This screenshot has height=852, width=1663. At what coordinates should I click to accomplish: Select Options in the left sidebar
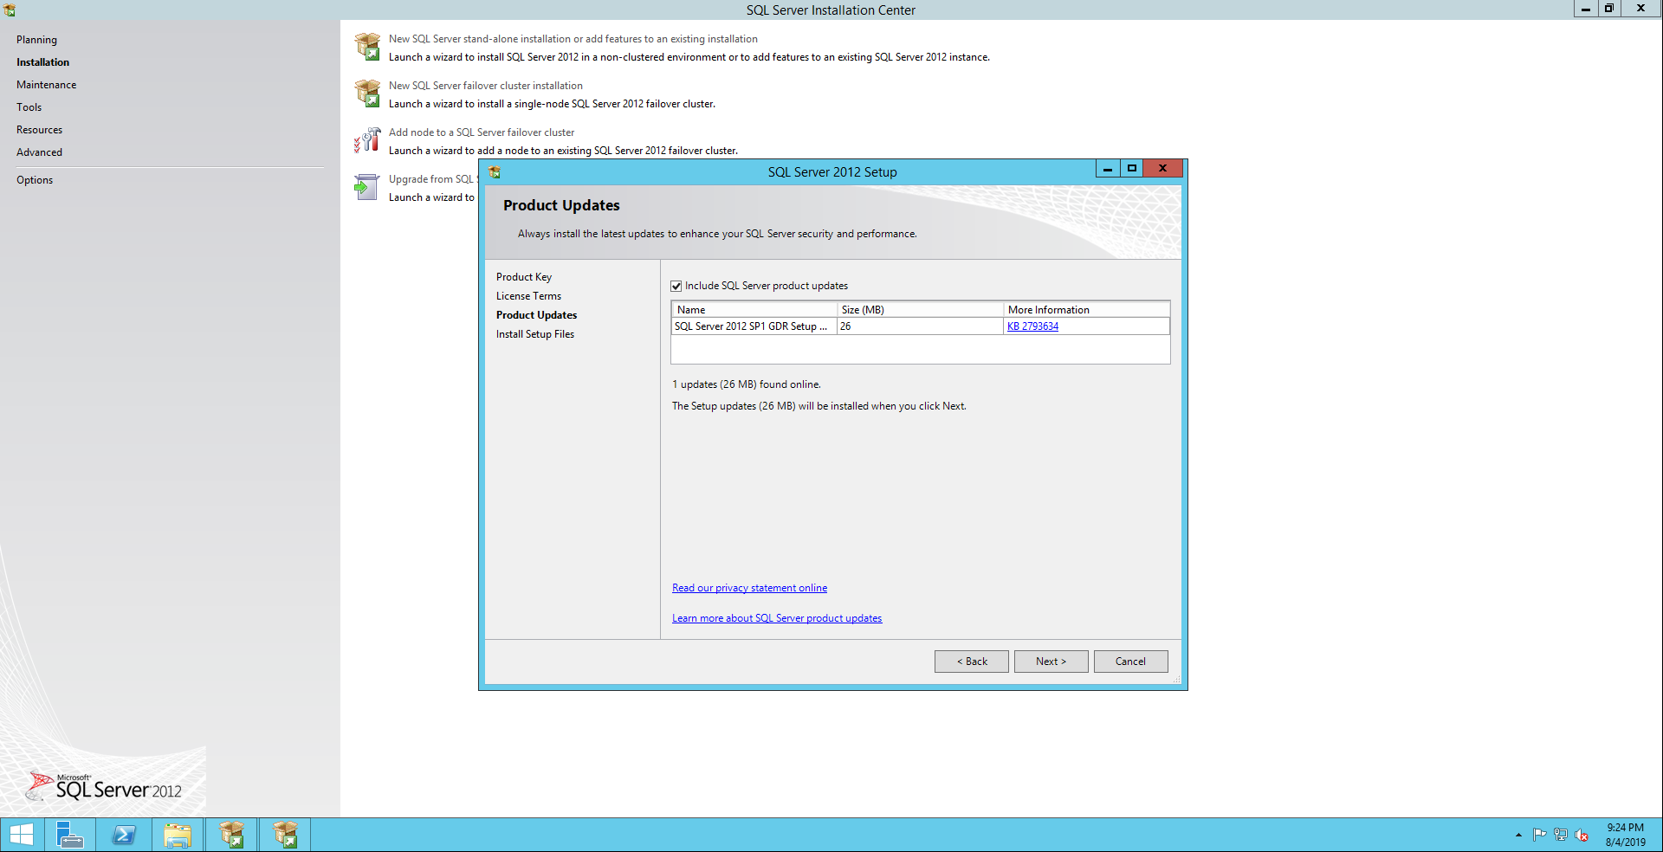[x=35, y=180]
